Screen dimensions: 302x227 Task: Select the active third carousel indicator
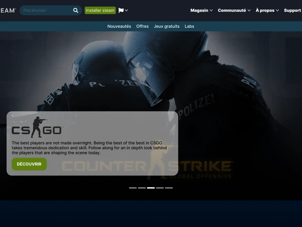pos(151,188)
